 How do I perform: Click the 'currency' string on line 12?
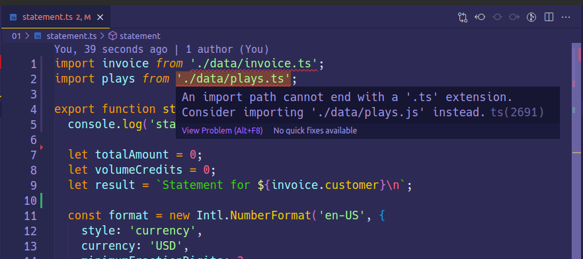tap(163, 231)
